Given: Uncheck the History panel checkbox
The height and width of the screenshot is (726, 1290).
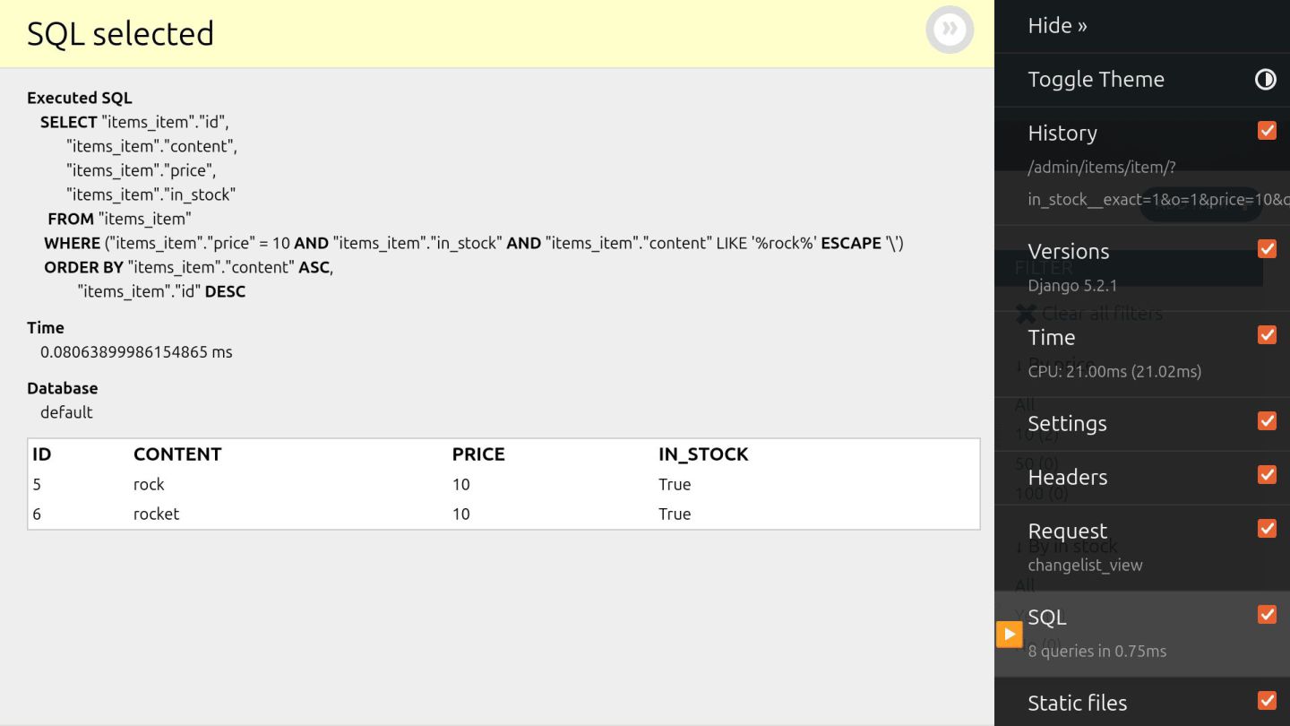Looking at the screenshot, I should click(x=1267, y=131).
